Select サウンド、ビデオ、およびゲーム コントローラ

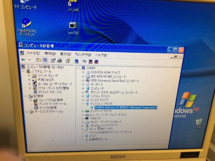114,93
